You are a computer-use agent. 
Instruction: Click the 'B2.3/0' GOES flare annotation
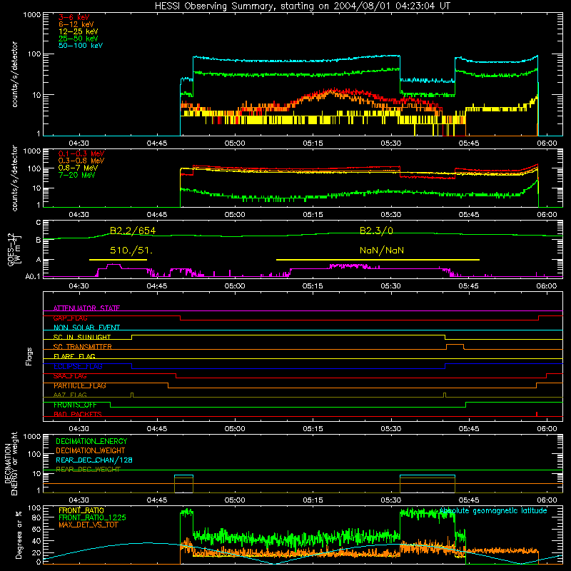tap(376, 231)
